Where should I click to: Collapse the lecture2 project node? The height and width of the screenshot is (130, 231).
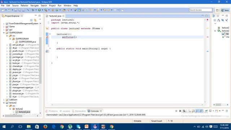pyautogui.click(x=4, y=103)
